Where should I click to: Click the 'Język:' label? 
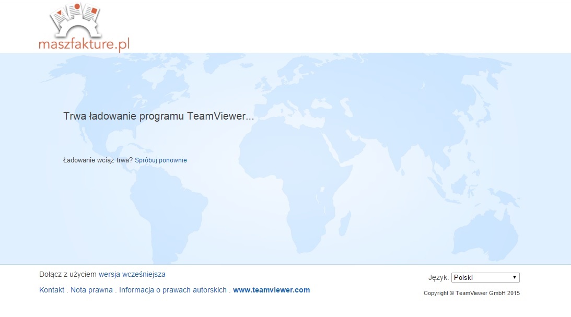[x=438, y=278]
